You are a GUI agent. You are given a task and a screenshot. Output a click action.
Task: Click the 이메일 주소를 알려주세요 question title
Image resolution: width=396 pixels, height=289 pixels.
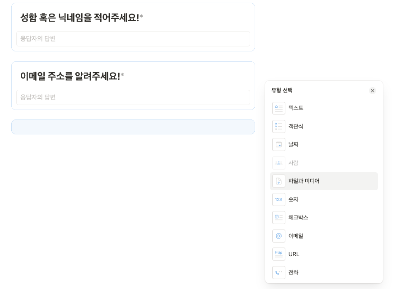click(70, 76)
